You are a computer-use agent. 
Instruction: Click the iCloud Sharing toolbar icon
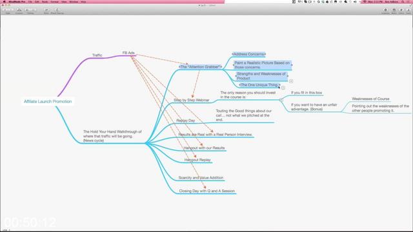tap(57, 10)
